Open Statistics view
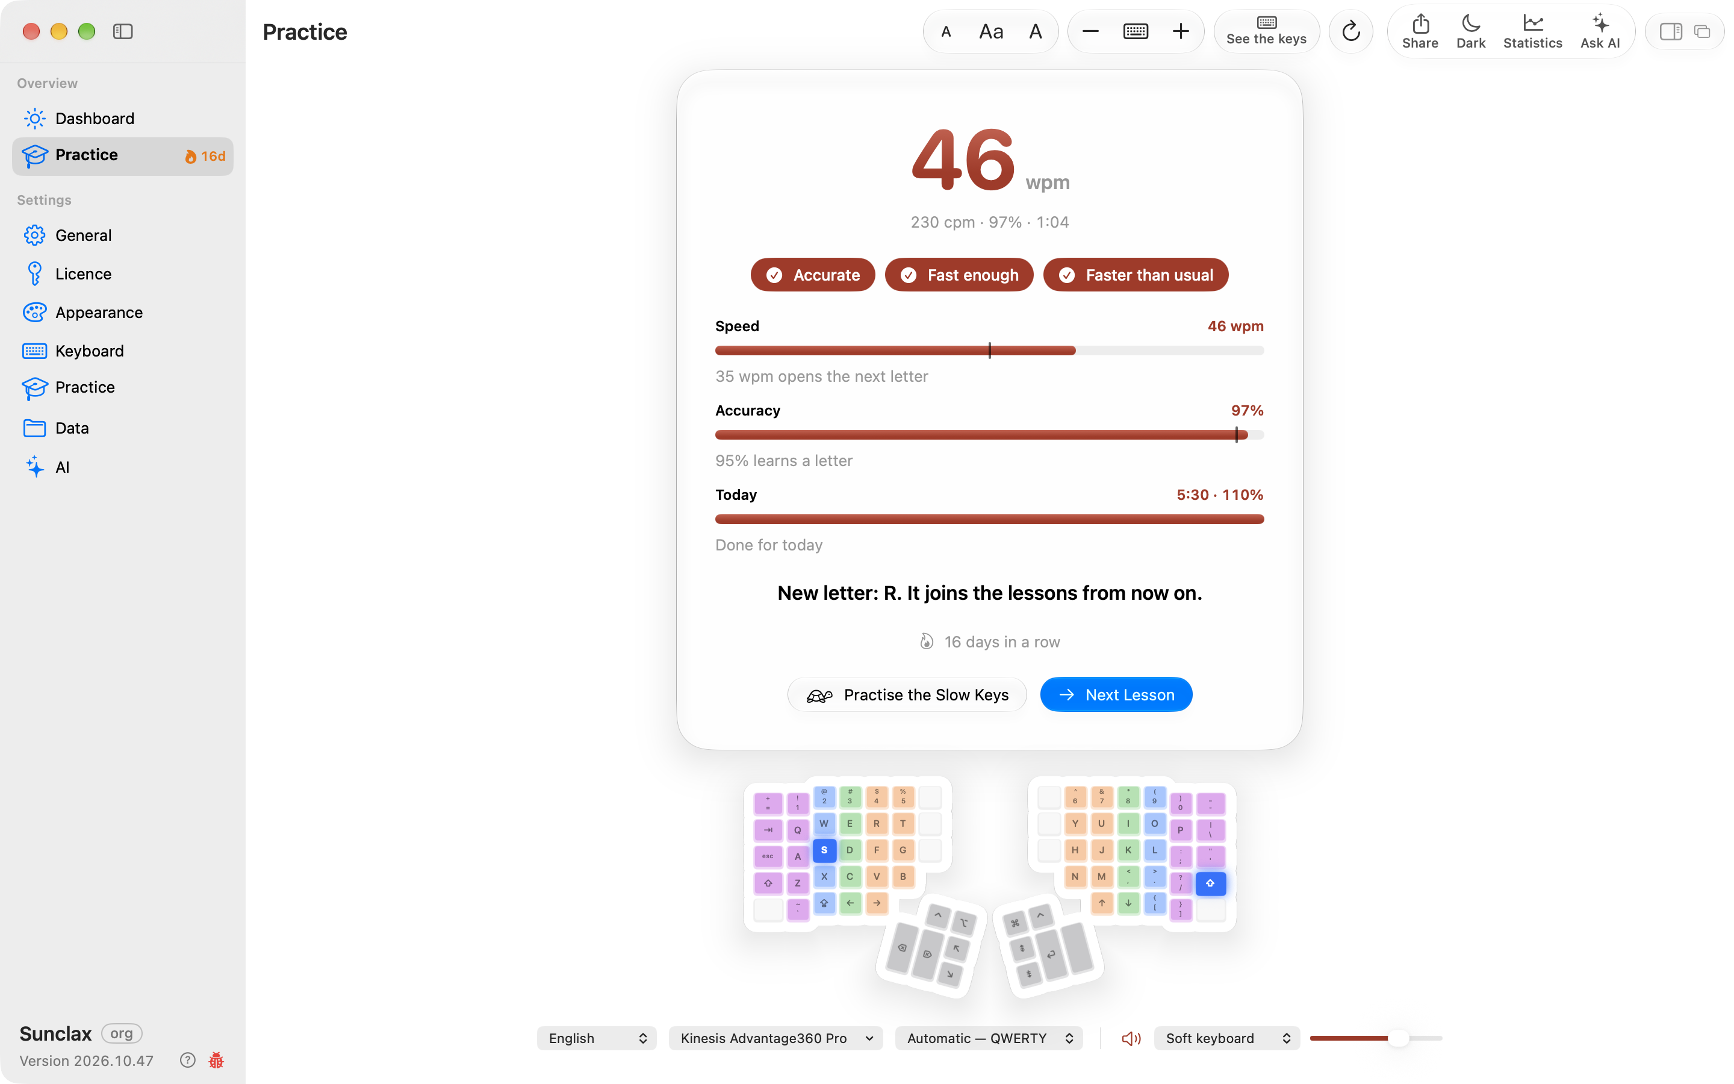Screen dimensions: 1734x1084 1533,31
